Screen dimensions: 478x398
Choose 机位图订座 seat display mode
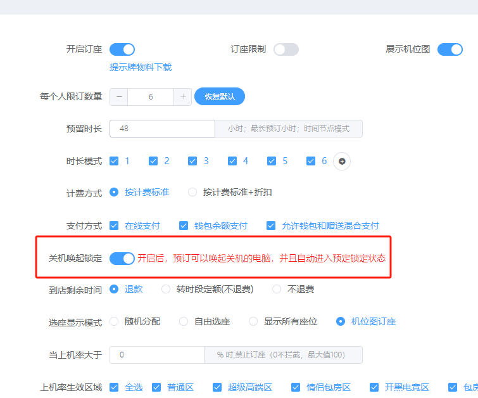pyautogui.click(x=341, y=321)
